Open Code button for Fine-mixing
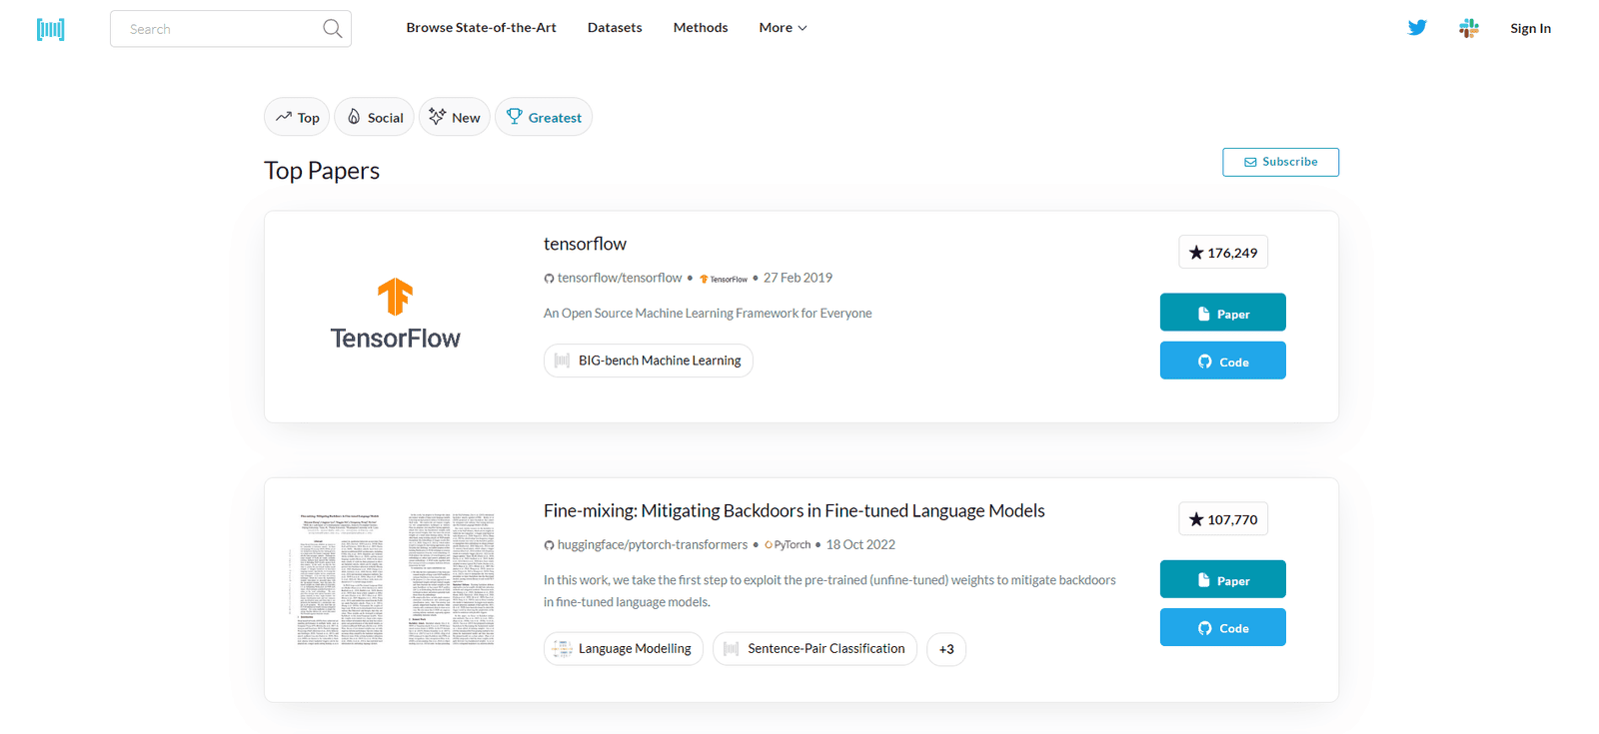Viewport: 1599px width, 734px height. coord(1223,627)
